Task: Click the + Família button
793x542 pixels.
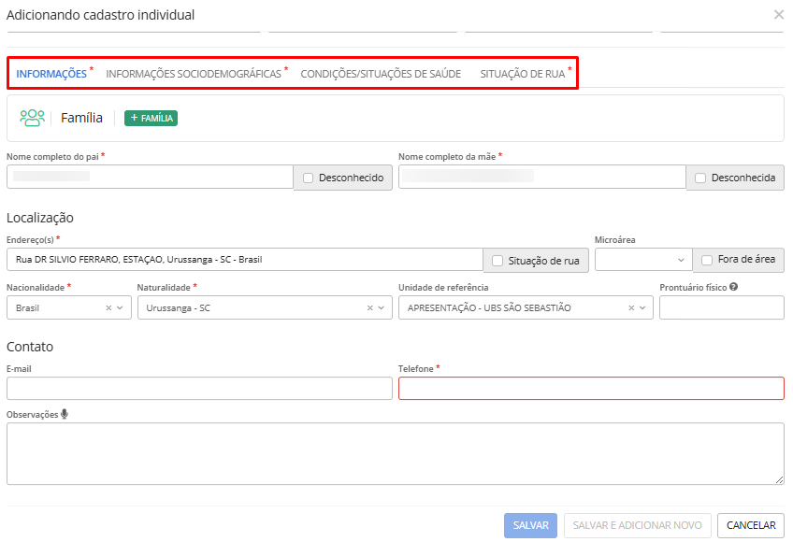Action: [x=151, y=118]
